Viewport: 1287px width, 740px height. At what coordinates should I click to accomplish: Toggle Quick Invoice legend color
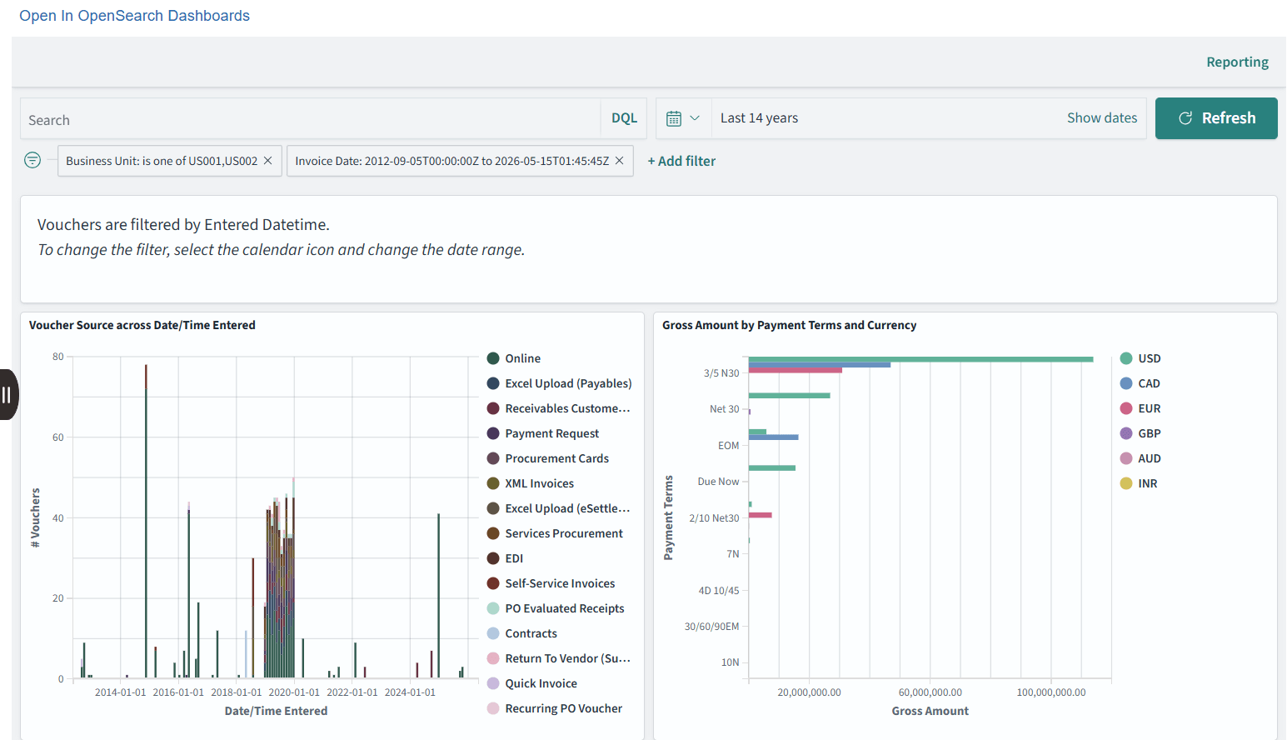click(493, 683)
